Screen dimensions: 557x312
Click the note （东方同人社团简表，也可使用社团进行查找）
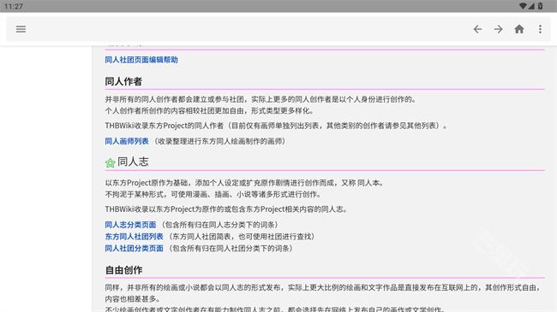[x=241, y=237]
